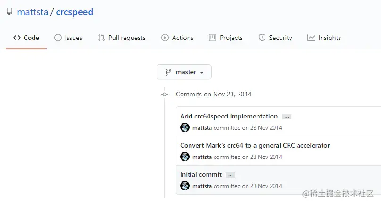Go to the Actions tab
This screenshot has height=205, width=381.
(177, 38)
